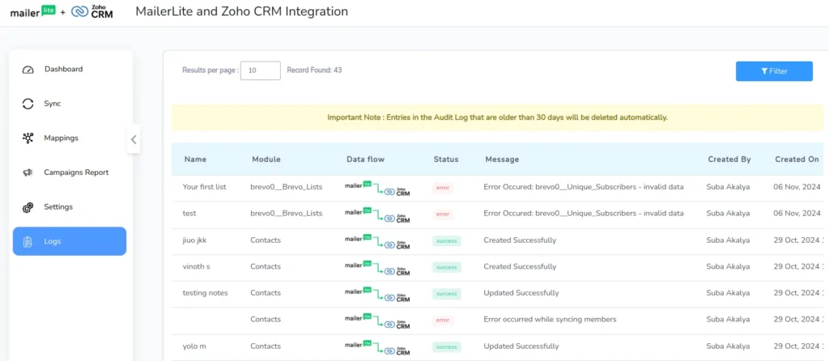The width and height of the screenshot is (829, 361).
Task: Click the Zoho CRM logo in header
Action: [x=91, y=11]
